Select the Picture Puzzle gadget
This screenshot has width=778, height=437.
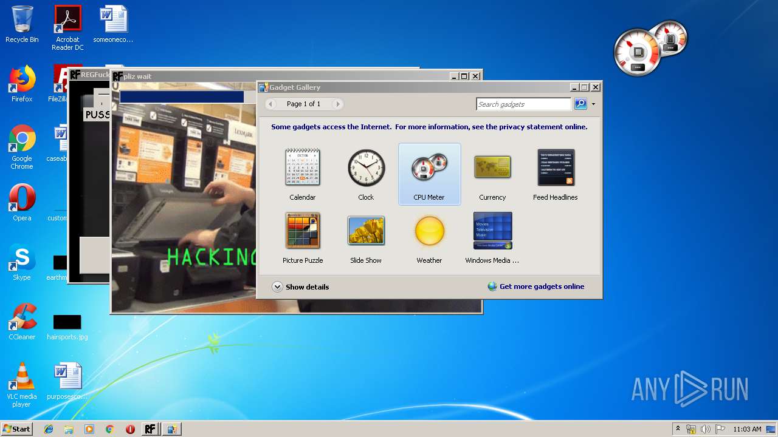click(x=303, y=237)
